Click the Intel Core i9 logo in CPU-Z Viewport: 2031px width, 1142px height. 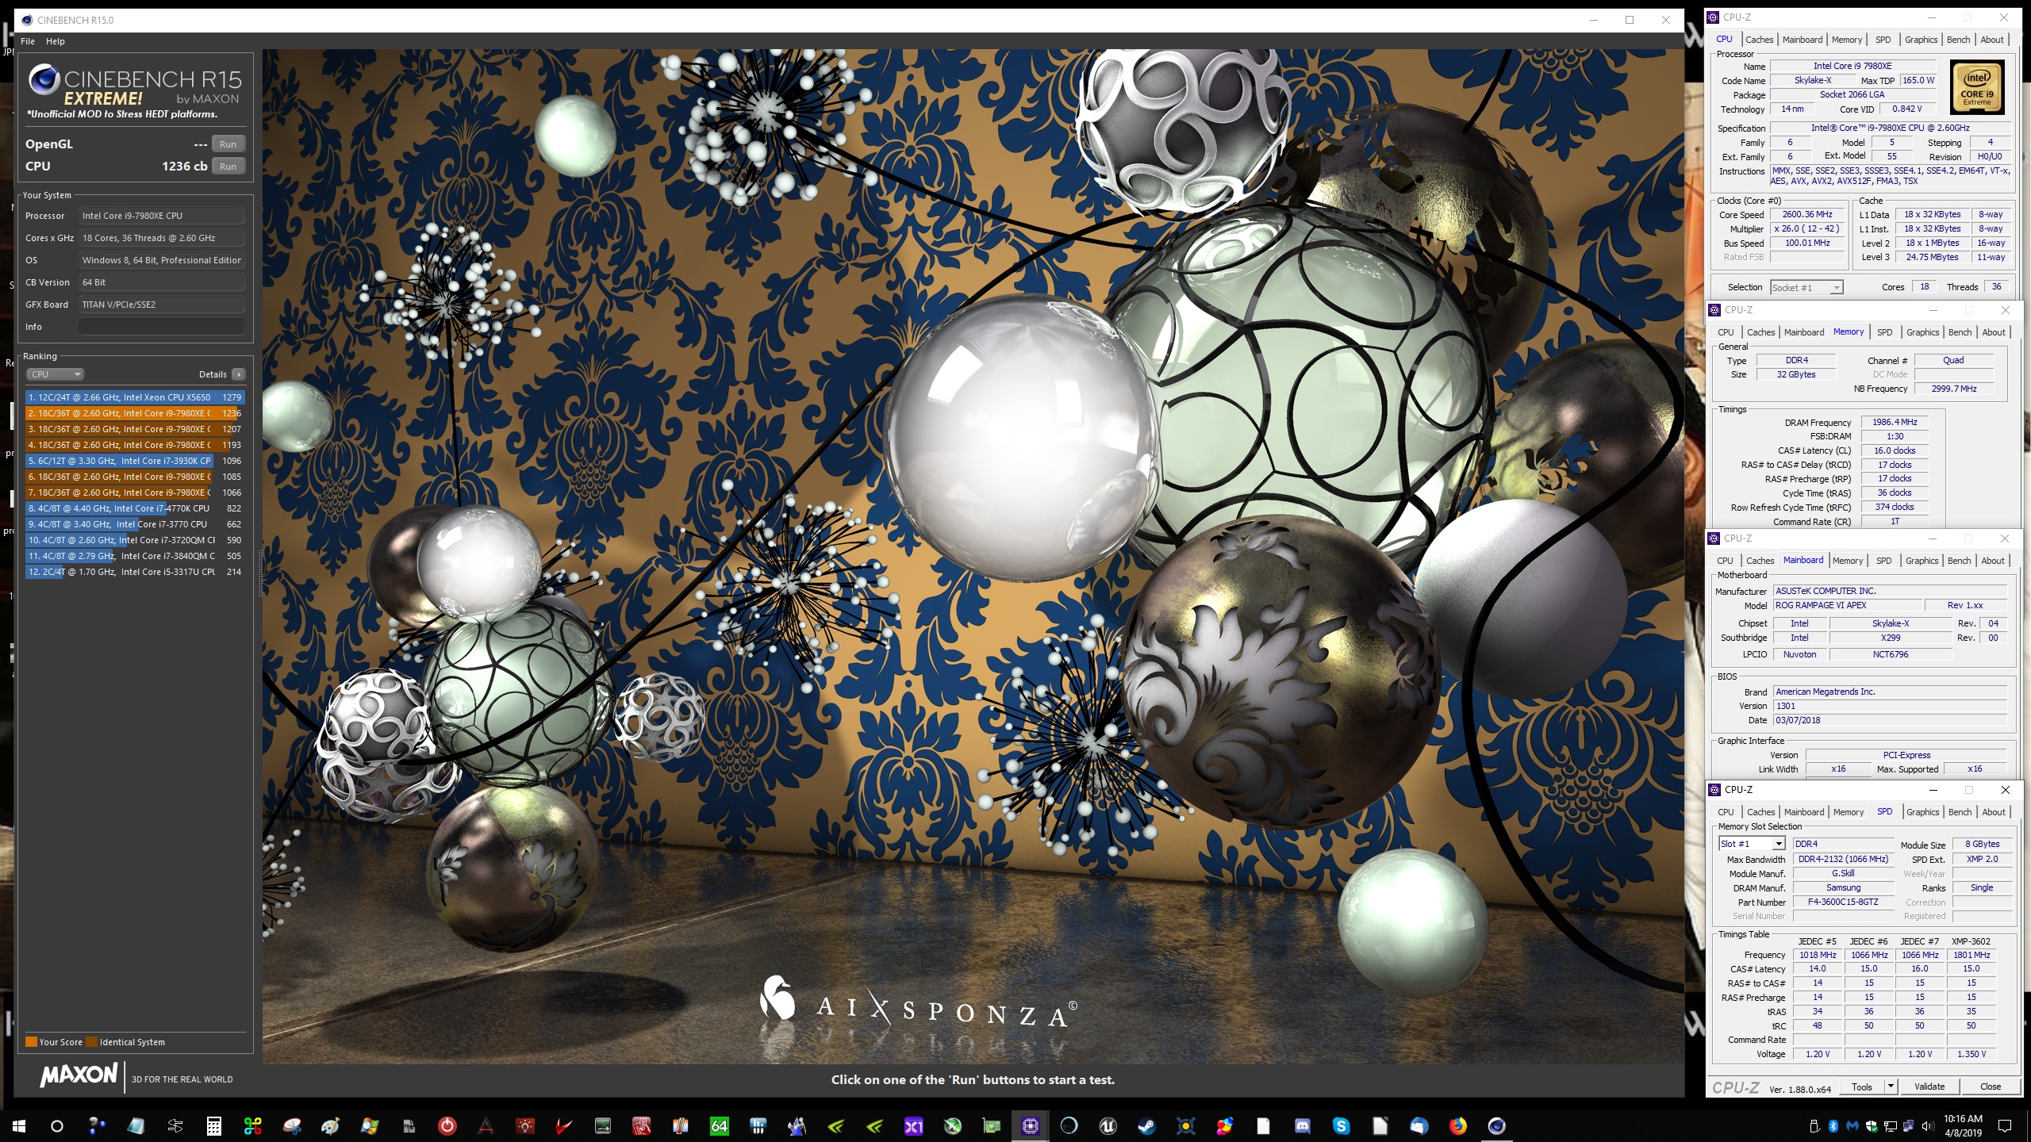pyautogui.click(x=1976, y=88)
